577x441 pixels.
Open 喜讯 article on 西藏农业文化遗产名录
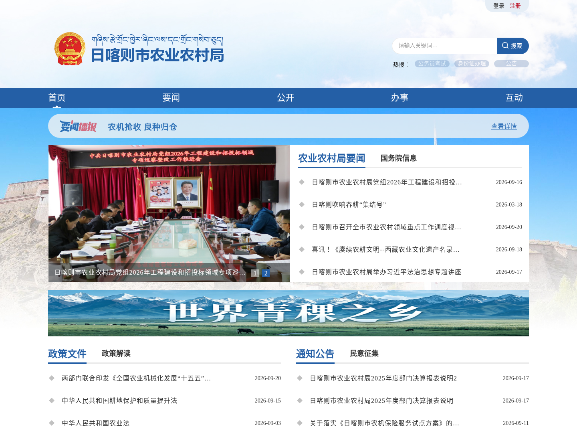[386, 250]
